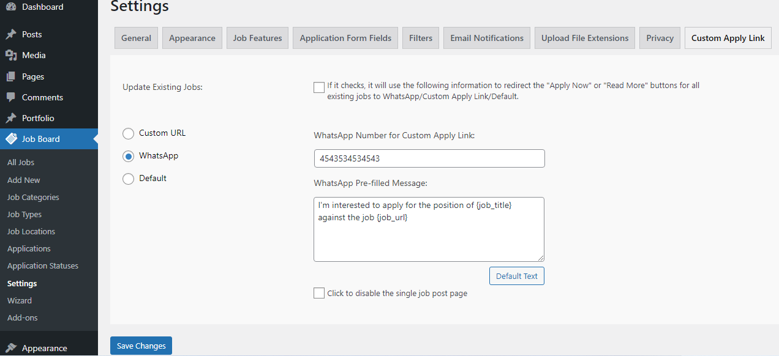Check the disable single job post page option
779x356 pixels.
318,293
